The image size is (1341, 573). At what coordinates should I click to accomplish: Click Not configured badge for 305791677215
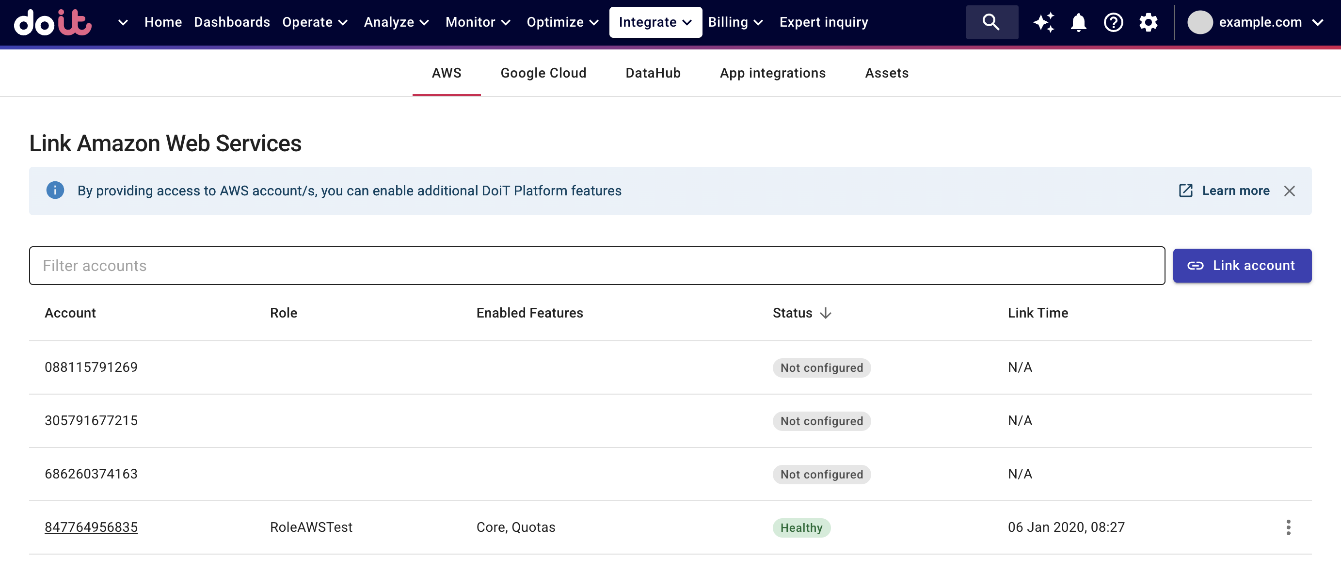[x=821, y=421]
